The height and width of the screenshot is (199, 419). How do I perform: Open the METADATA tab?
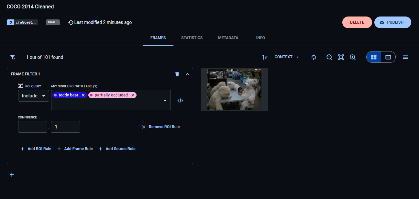coord(228,38)
